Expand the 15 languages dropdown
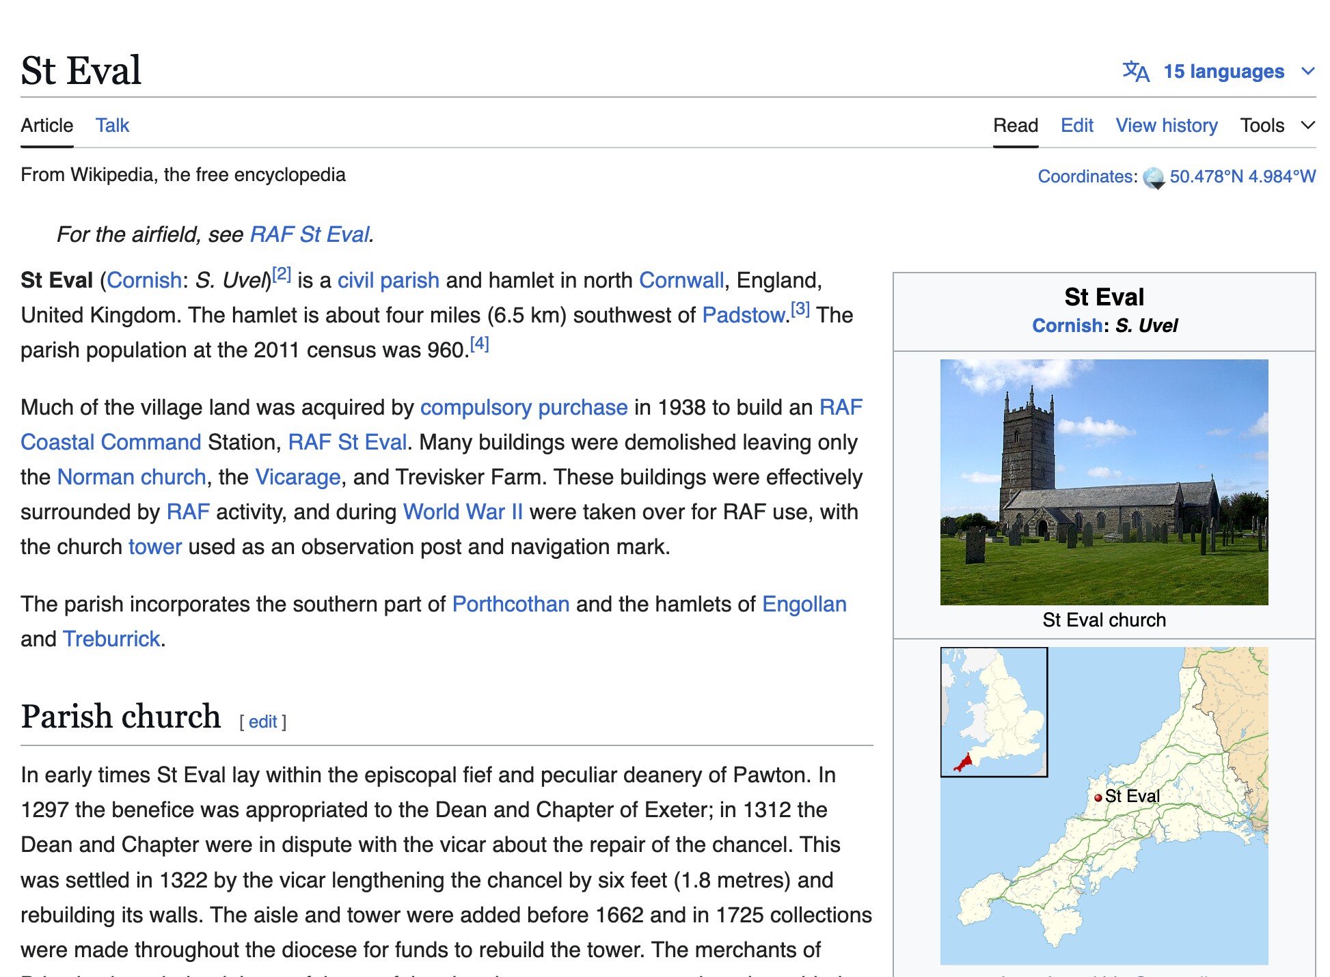 [x=1223, y=71]
